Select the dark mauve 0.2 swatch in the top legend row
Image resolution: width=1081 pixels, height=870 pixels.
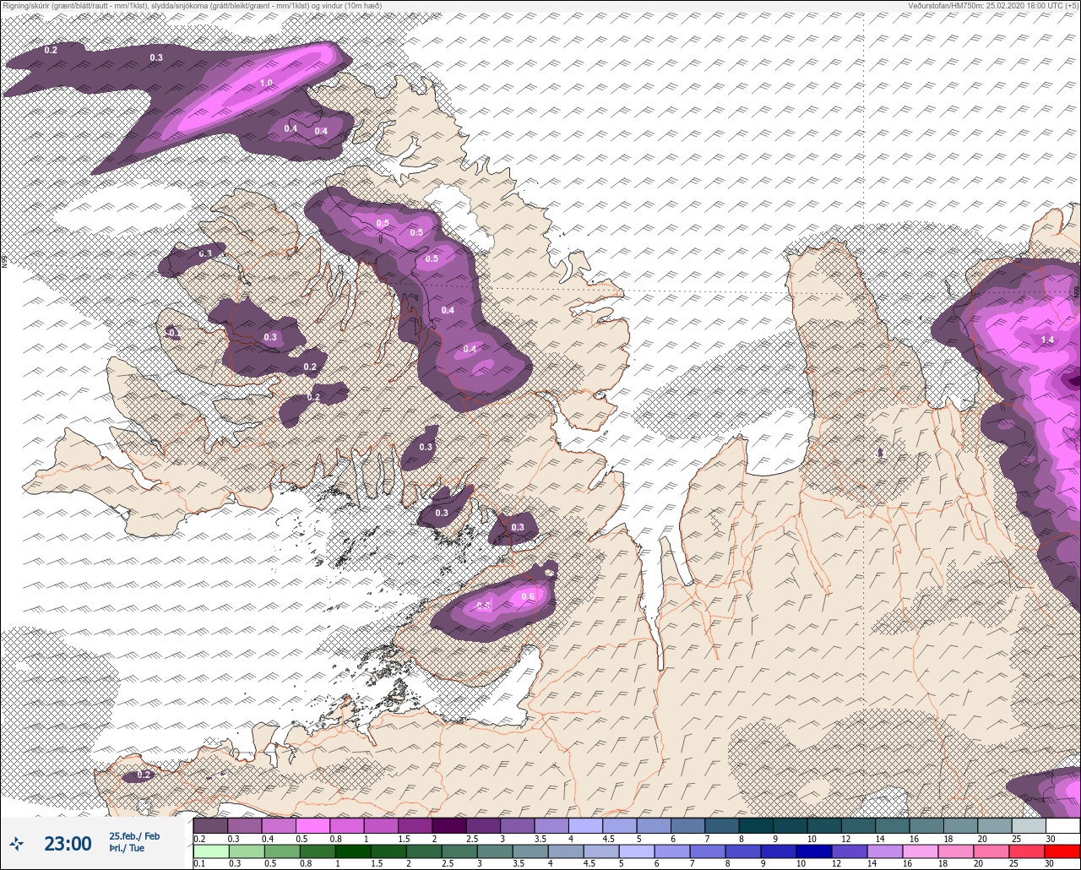pos(210,825)
